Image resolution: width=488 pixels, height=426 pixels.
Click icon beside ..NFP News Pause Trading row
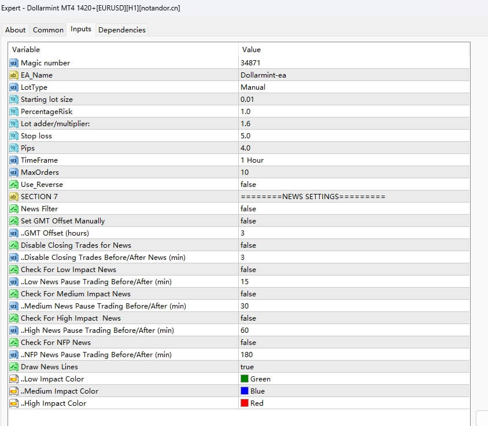[14, 355]
